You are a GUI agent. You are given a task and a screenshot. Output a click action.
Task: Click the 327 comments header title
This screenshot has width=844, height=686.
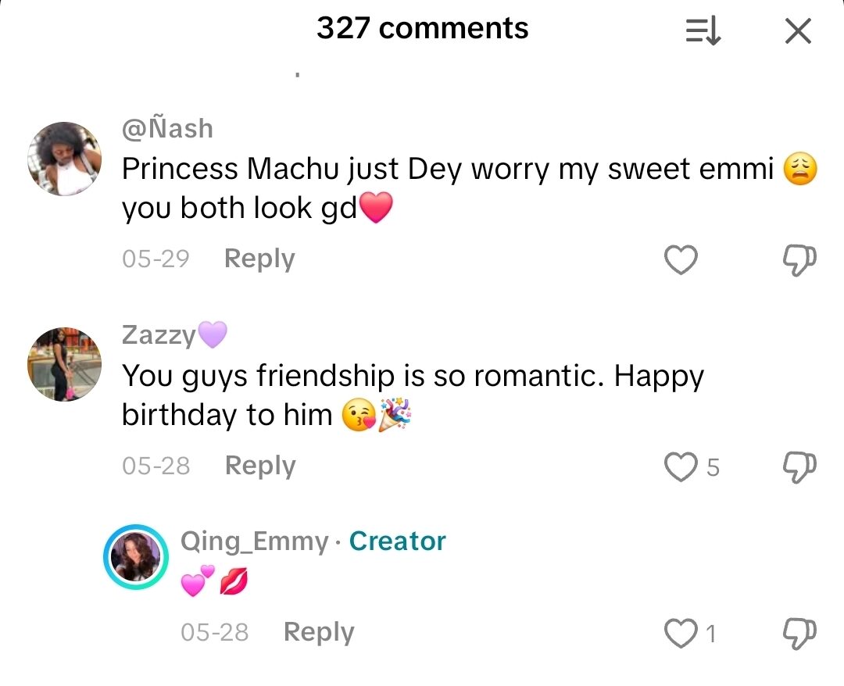(x=422, y=29)
